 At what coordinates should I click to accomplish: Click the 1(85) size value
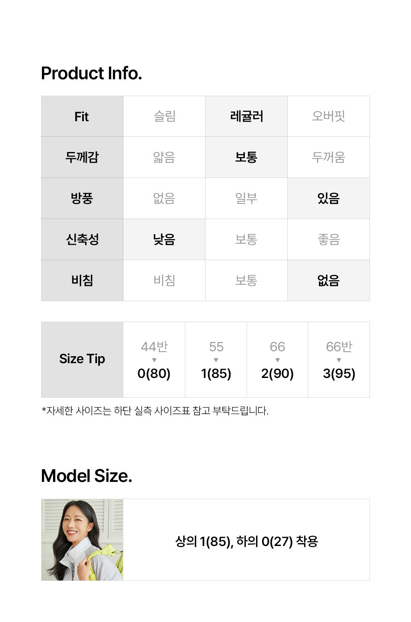pyautogui.click(x=216, y=373)
